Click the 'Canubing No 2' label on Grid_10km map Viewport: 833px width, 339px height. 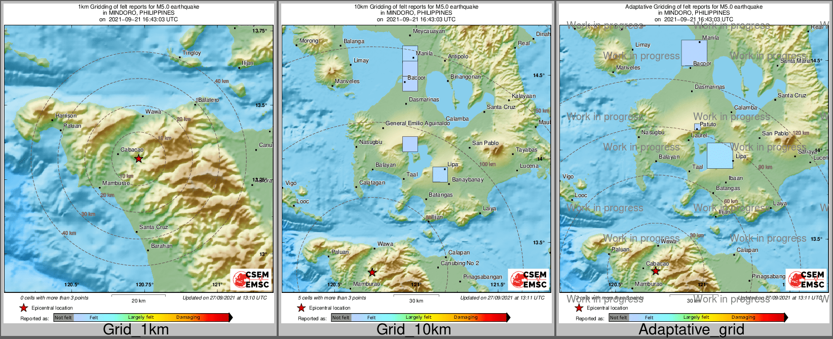460,263
